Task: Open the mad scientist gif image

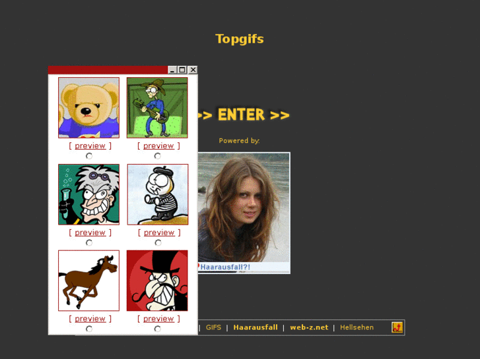Action: click(x=88, y=194)
